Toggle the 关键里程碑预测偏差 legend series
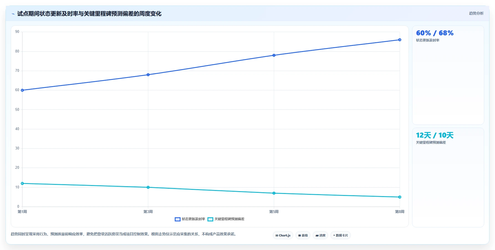The height and width of the screenshot is (250, 495). [x=226, y=219]
